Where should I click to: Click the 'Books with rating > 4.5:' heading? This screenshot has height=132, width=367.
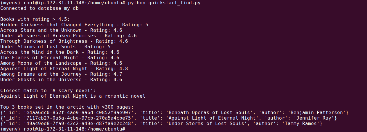[35, 19]
